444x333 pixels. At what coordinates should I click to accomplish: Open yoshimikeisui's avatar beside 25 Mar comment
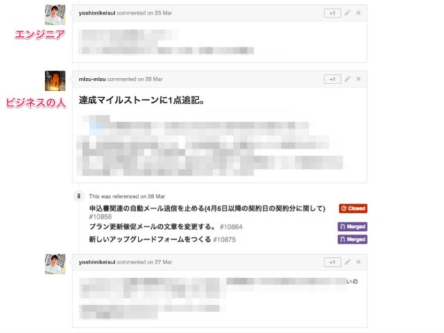[x=55, y=15]
